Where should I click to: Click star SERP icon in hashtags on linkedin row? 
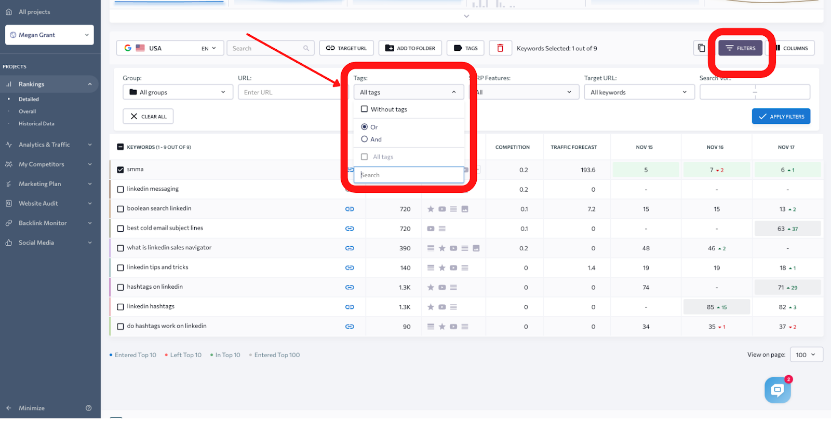431,287
